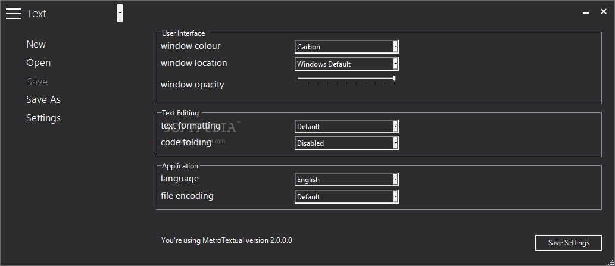615x266 pixels.
Task: Choose a language from English dropdown
Action: pos(346,180)
